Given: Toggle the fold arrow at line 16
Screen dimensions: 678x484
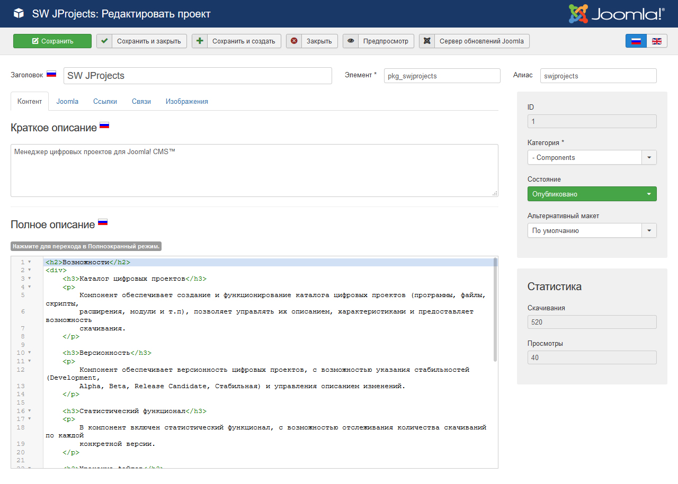Looking at the screenshot, I should coord(30,411).
